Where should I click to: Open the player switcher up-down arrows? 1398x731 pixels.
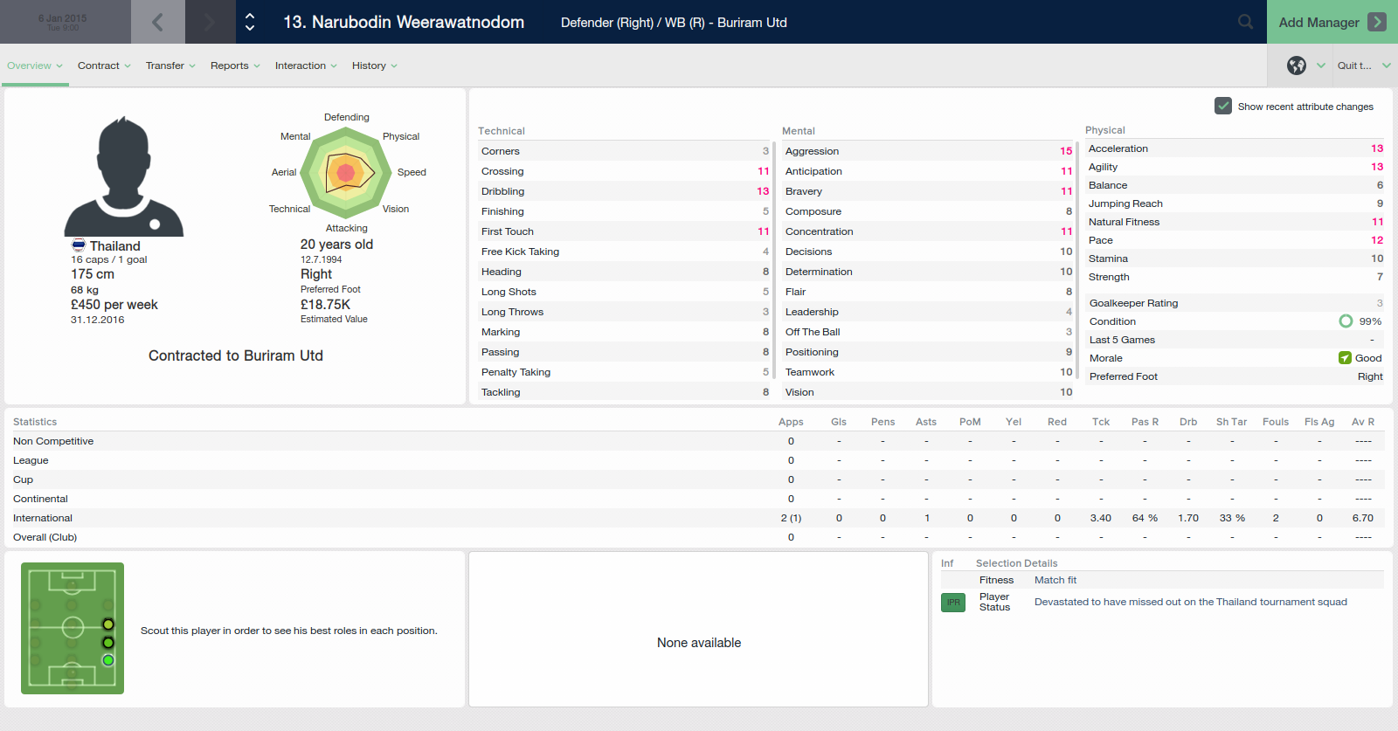[250, 22]
